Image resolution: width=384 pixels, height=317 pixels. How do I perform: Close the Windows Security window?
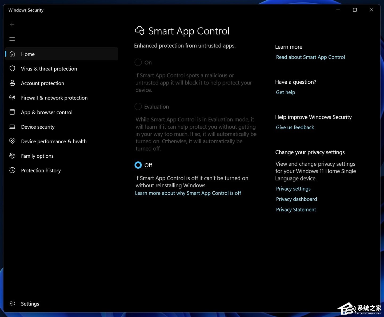pyautogui.click(x=371, y=10)
